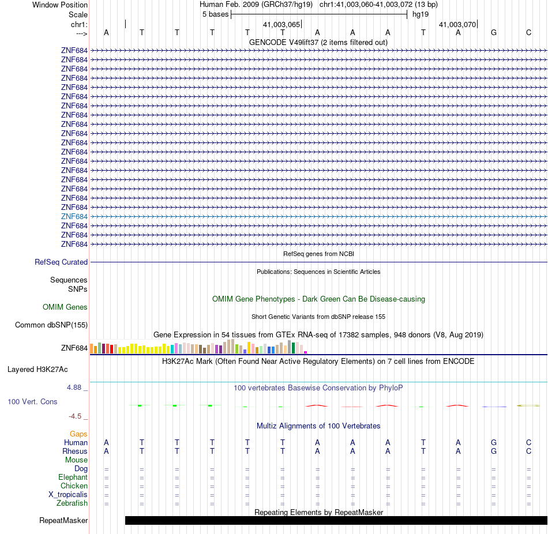Click the black RepeatMasker element bar
This screenshot has width=548, height=534.
pyautogui.click(x=336, y=520)
